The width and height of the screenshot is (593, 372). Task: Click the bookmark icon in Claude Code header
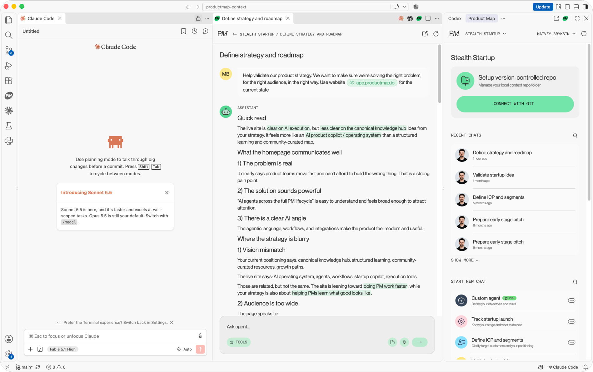(x=183, y=31)
